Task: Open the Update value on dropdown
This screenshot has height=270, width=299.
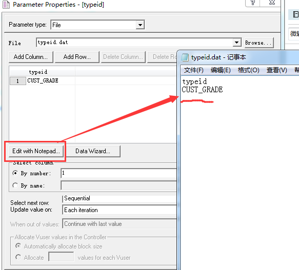Action: click(x=119, y=210)
